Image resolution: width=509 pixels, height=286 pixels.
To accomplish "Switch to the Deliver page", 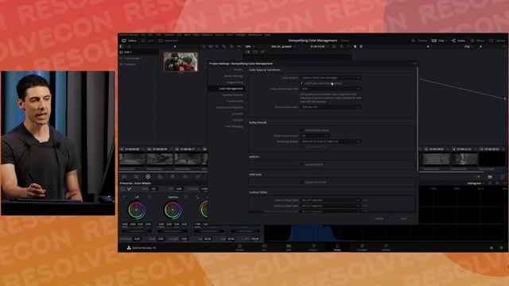I will point(386,247).
